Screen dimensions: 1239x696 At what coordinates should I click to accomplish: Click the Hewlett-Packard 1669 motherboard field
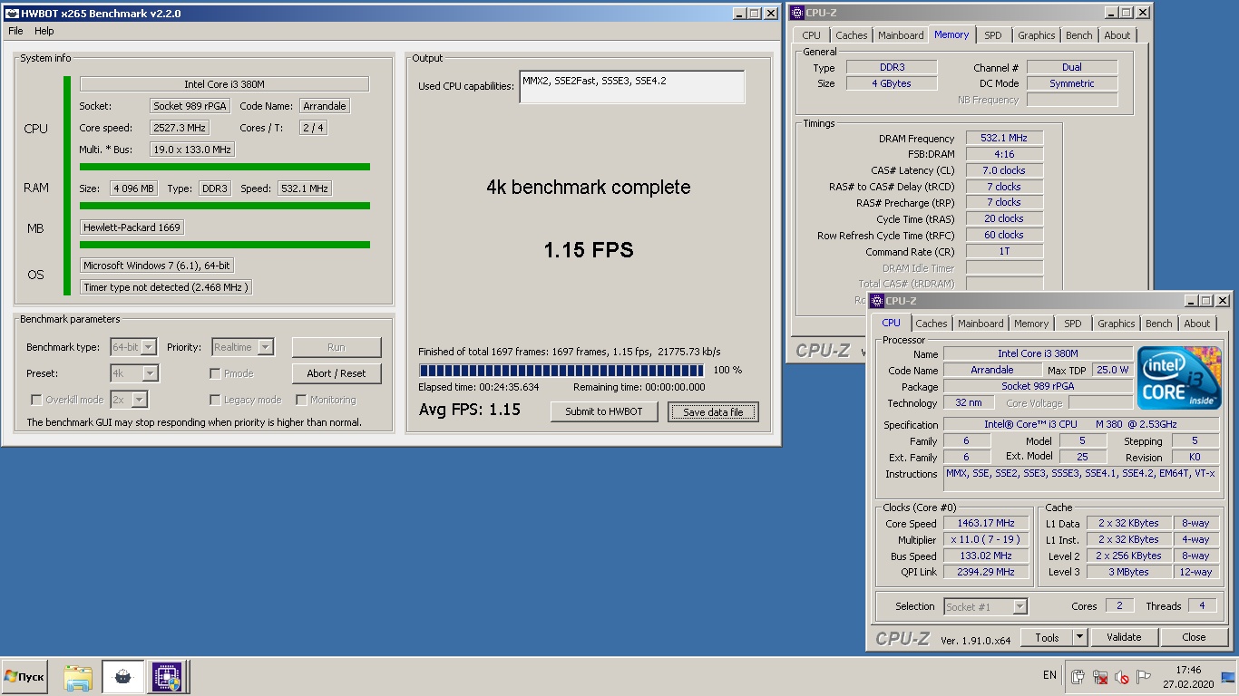coord(132,227)
